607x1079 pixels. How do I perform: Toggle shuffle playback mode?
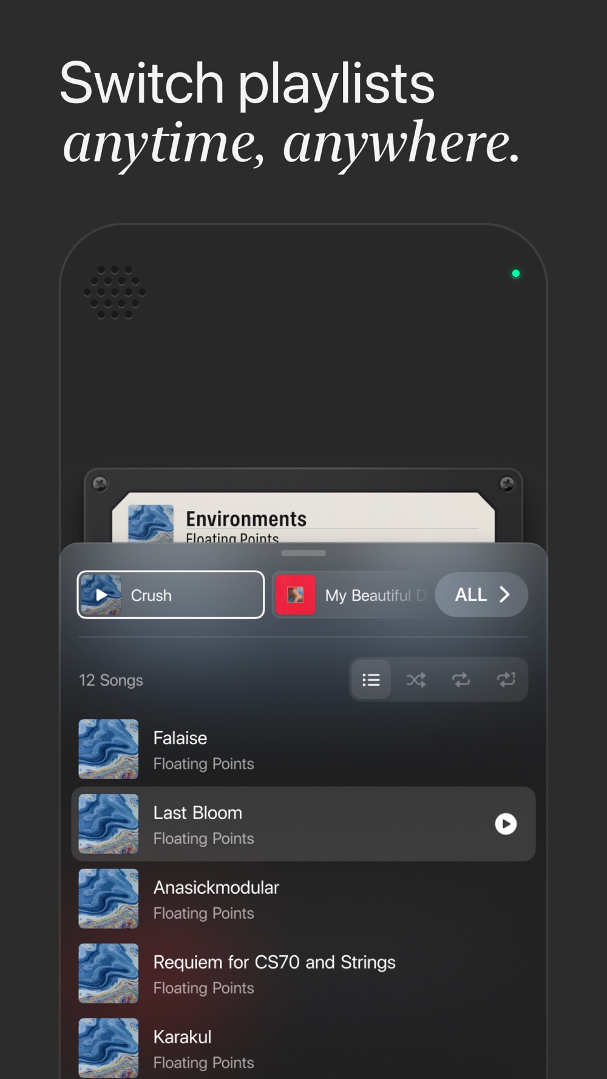tap(416, 680)
